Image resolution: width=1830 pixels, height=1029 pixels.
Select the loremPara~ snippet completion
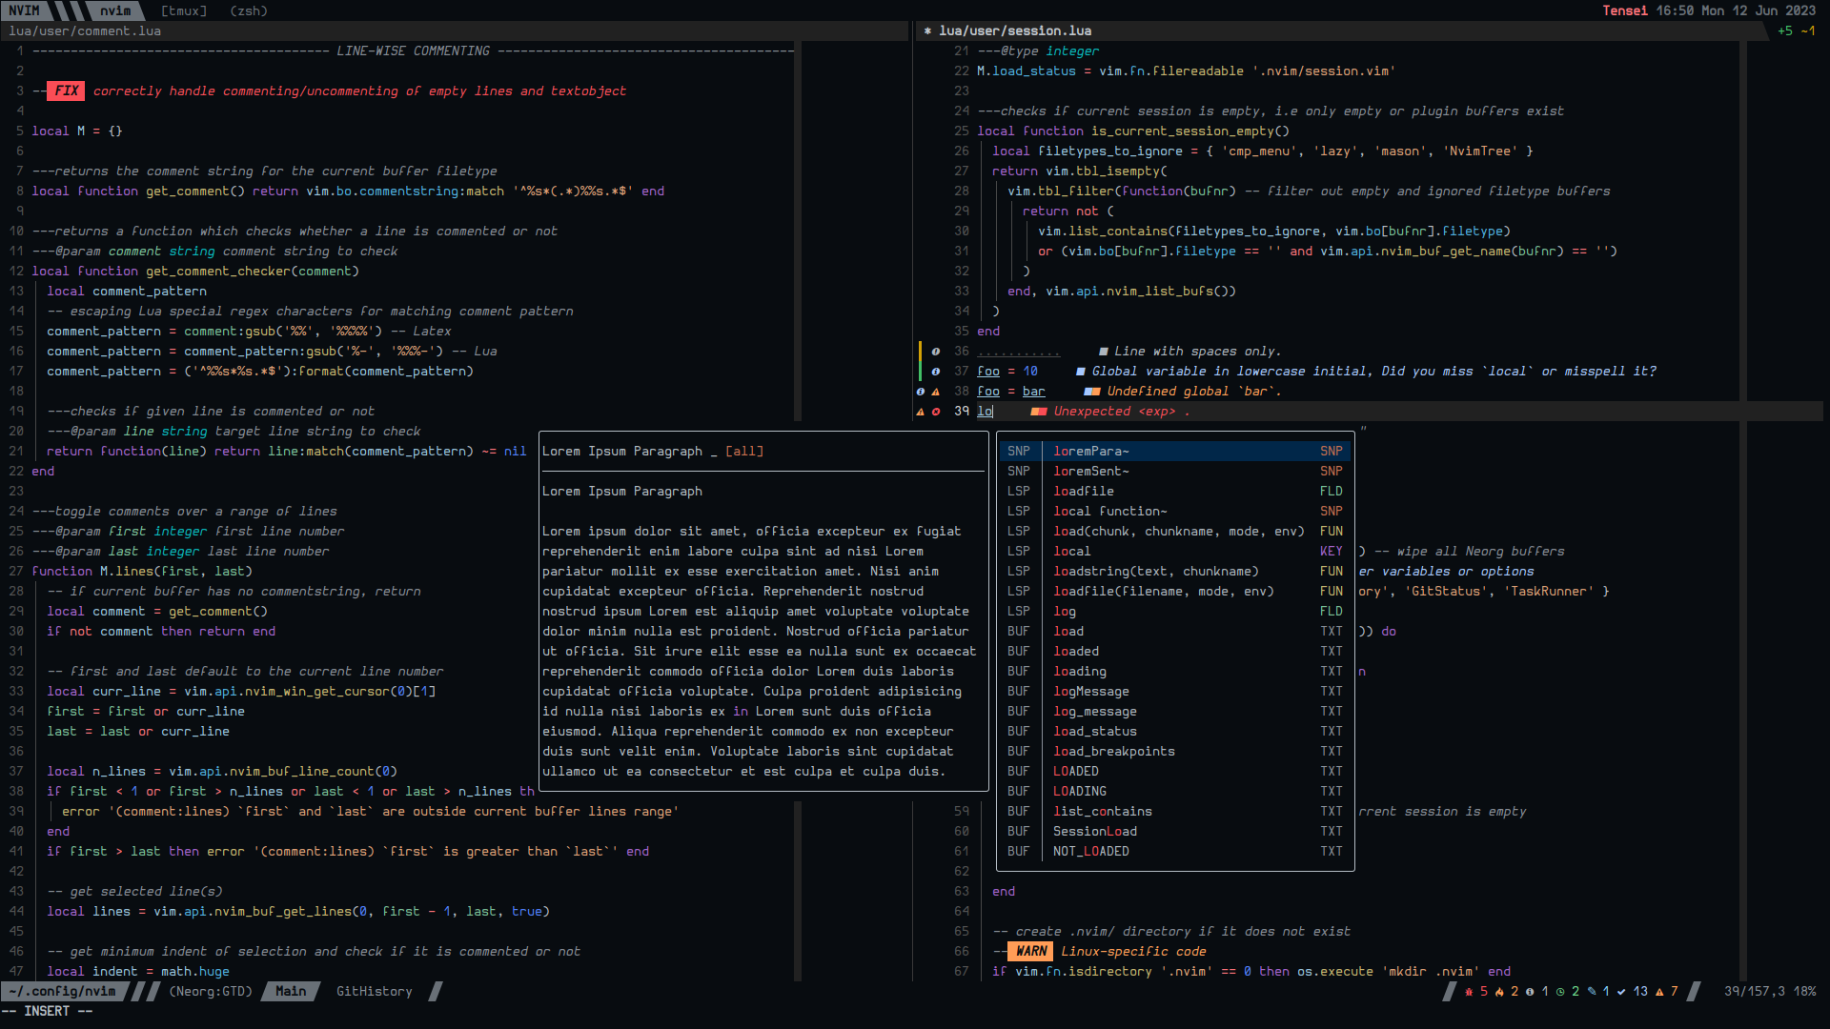coord(1090,452)
